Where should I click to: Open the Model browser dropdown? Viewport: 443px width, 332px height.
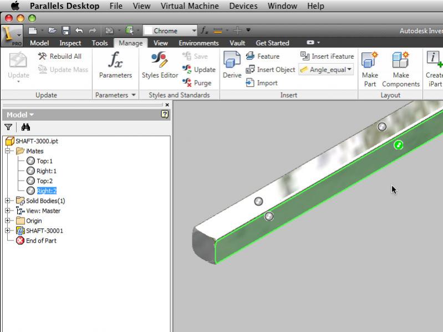pos(20,115)
